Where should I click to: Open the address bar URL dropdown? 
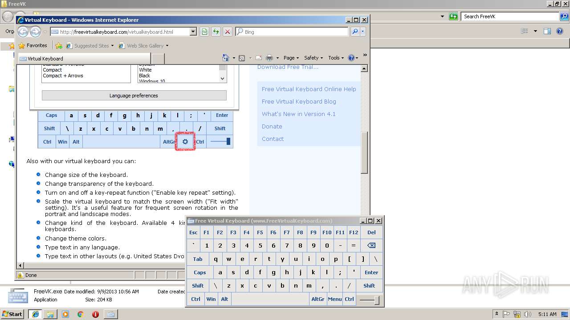(x=193, y=32)
